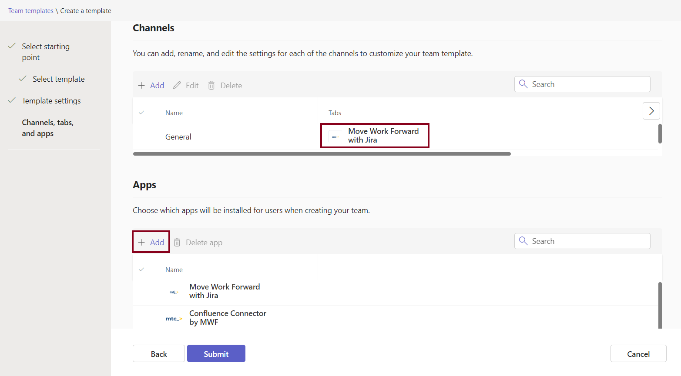Click the Channels horizontal scrollbar
Screen dimensions: 681x376
322,154
